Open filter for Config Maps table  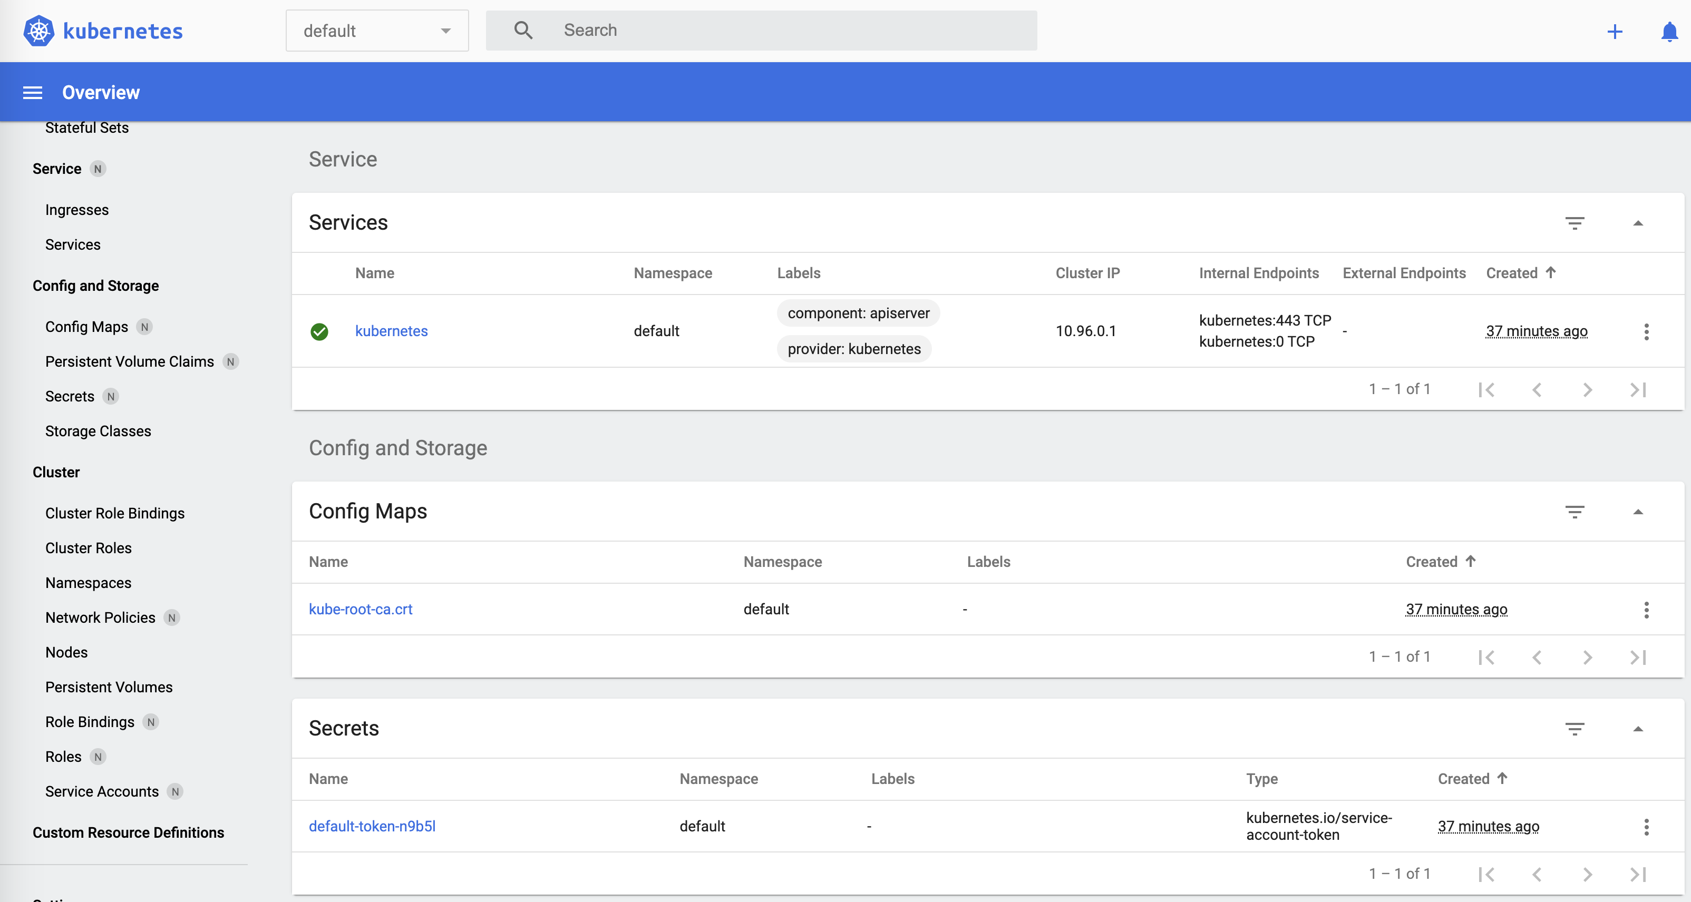click(x=1575, y=512)
